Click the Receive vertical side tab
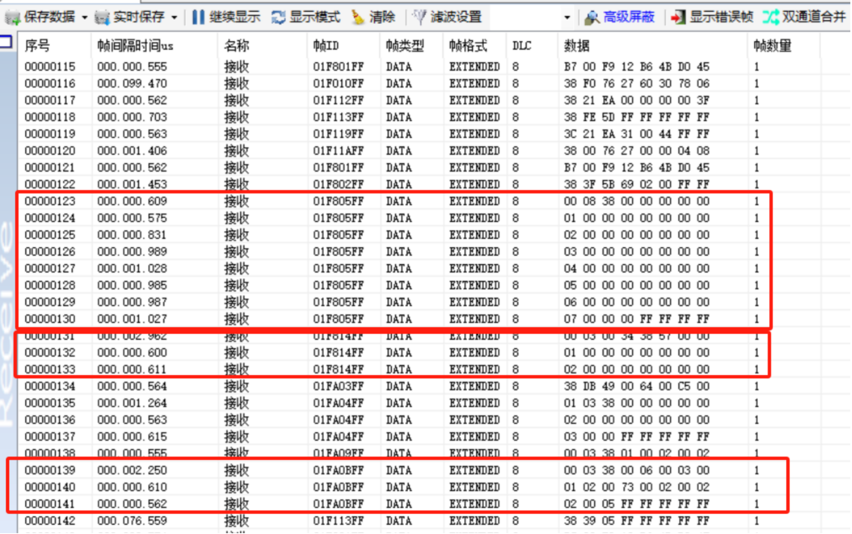This screenshot has width=852, height=534. click(8, 324)
